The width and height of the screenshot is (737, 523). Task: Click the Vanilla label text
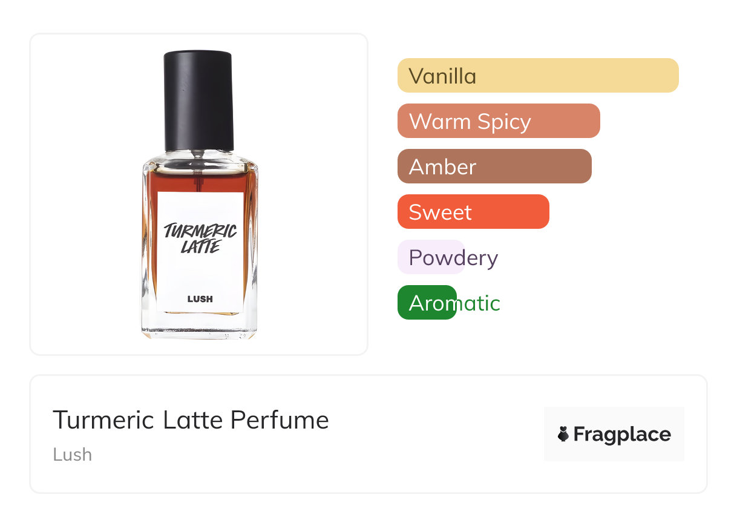click(x=442, y=76)
